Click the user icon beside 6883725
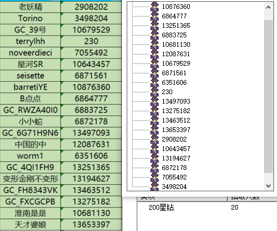277x231 pixels. coord(154,35)
